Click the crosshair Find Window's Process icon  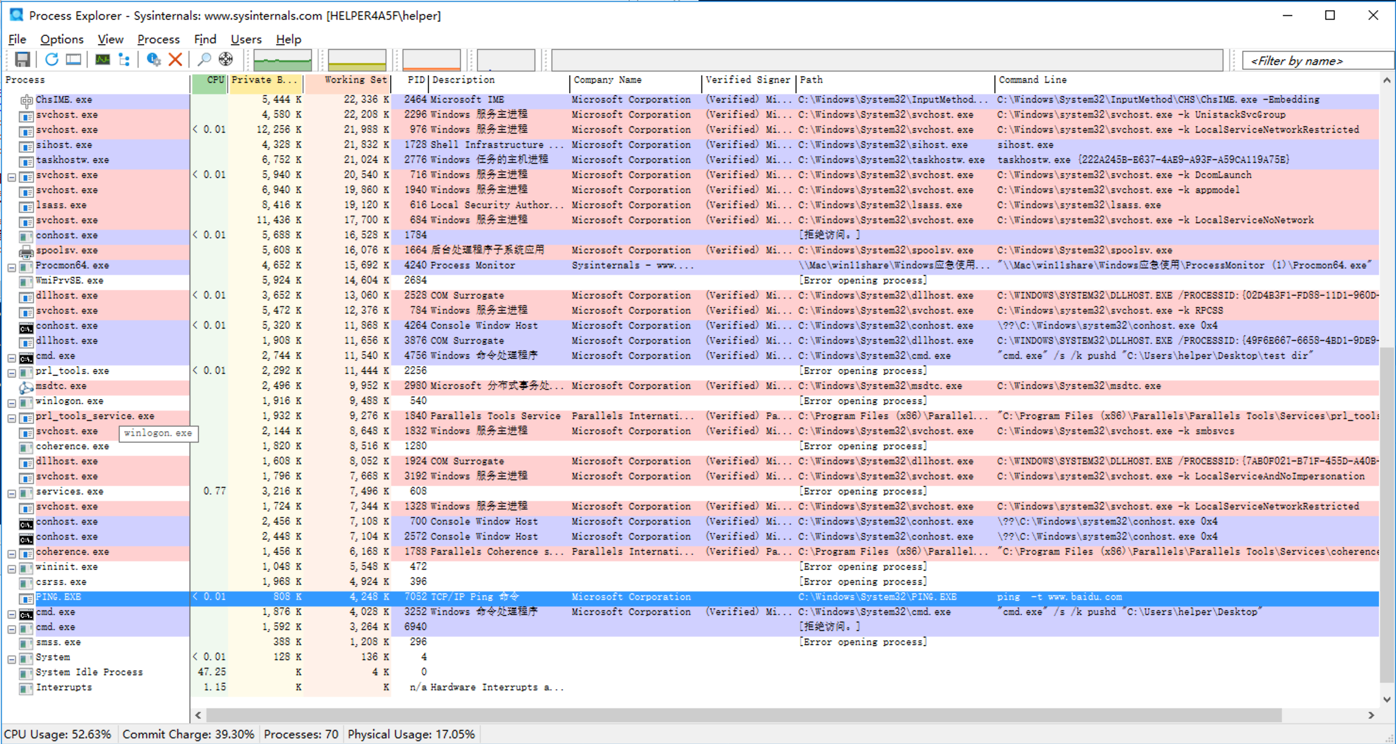225,59
